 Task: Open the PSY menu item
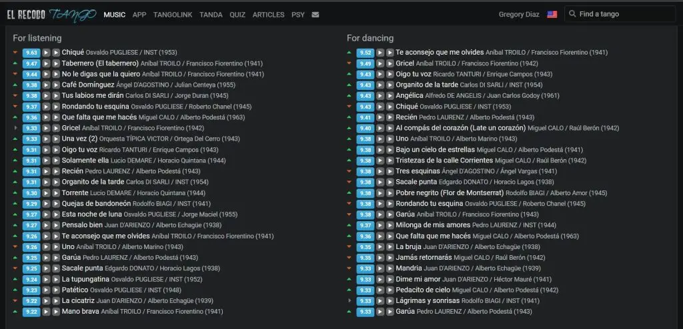pyautogui.click(x=298, y=15)
